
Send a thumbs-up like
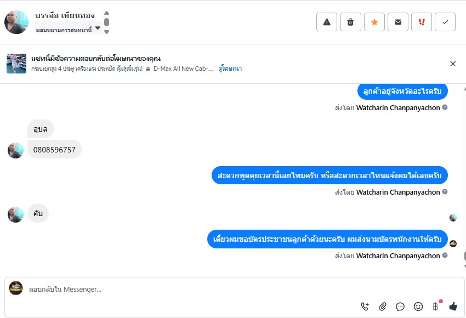tap(453, 306)
